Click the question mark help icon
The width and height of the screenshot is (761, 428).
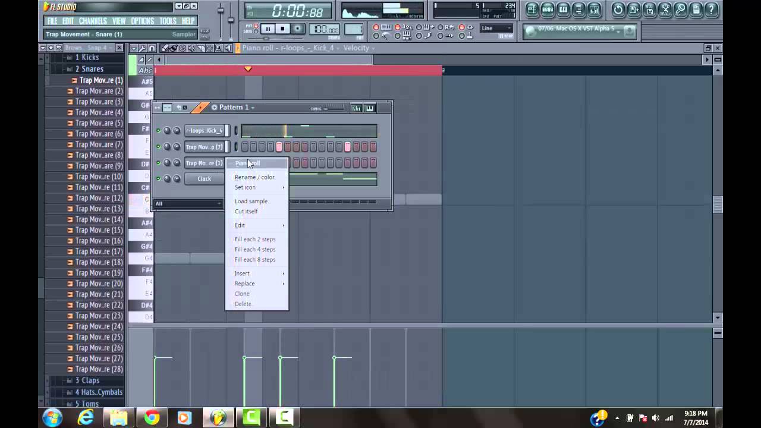(x=711, y=10)
